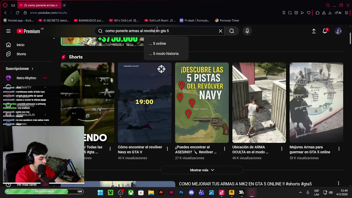Open Windows Start button
352x198 pixels.
(x=100, y=193)
